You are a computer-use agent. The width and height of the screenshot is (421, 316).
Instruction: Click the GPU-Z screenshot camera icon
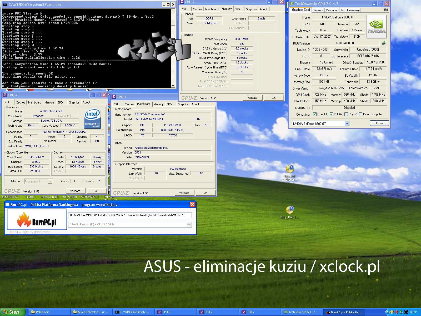(385, 10)
